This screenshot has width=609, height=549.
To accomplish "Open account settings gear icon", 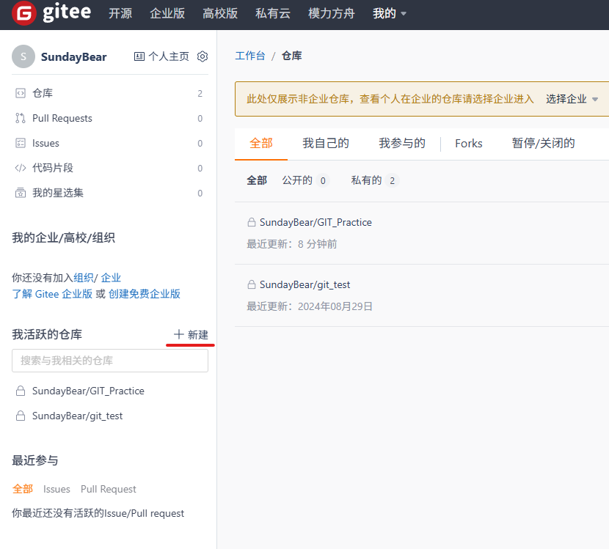I will tap(203, 56).
